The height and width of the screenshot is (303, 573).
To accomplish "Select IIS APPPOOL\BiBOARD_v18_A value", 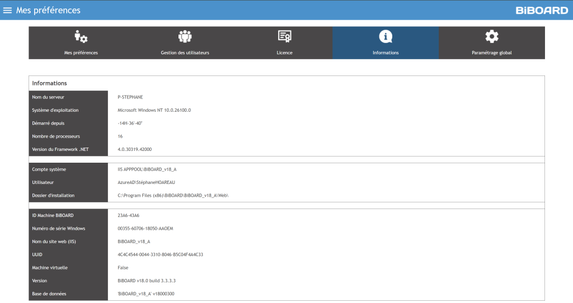I will 147,169.
